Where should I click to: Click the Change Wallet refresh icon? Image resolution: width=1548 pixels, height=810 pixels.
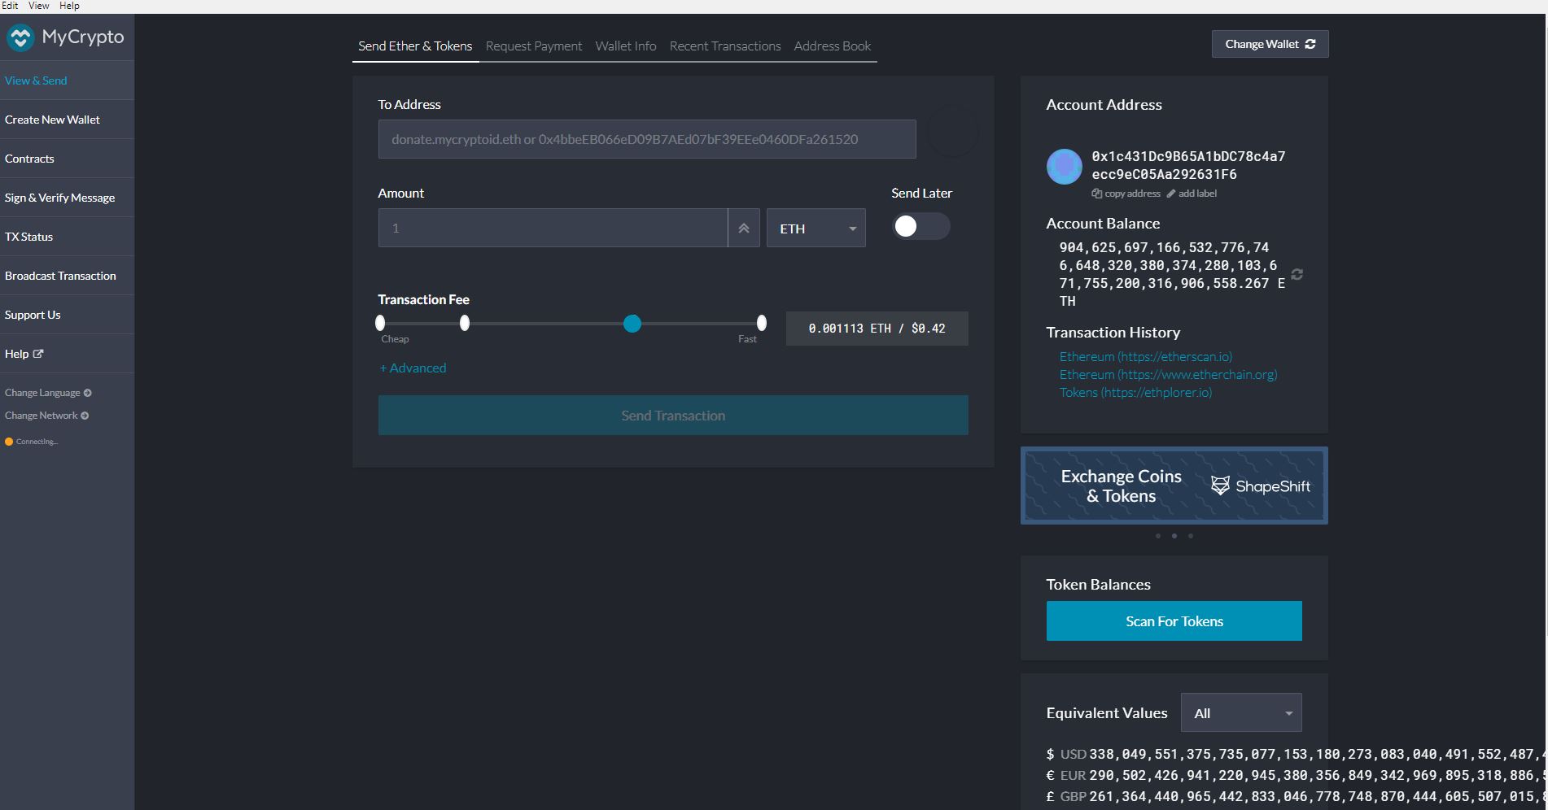coord(1310,44)
